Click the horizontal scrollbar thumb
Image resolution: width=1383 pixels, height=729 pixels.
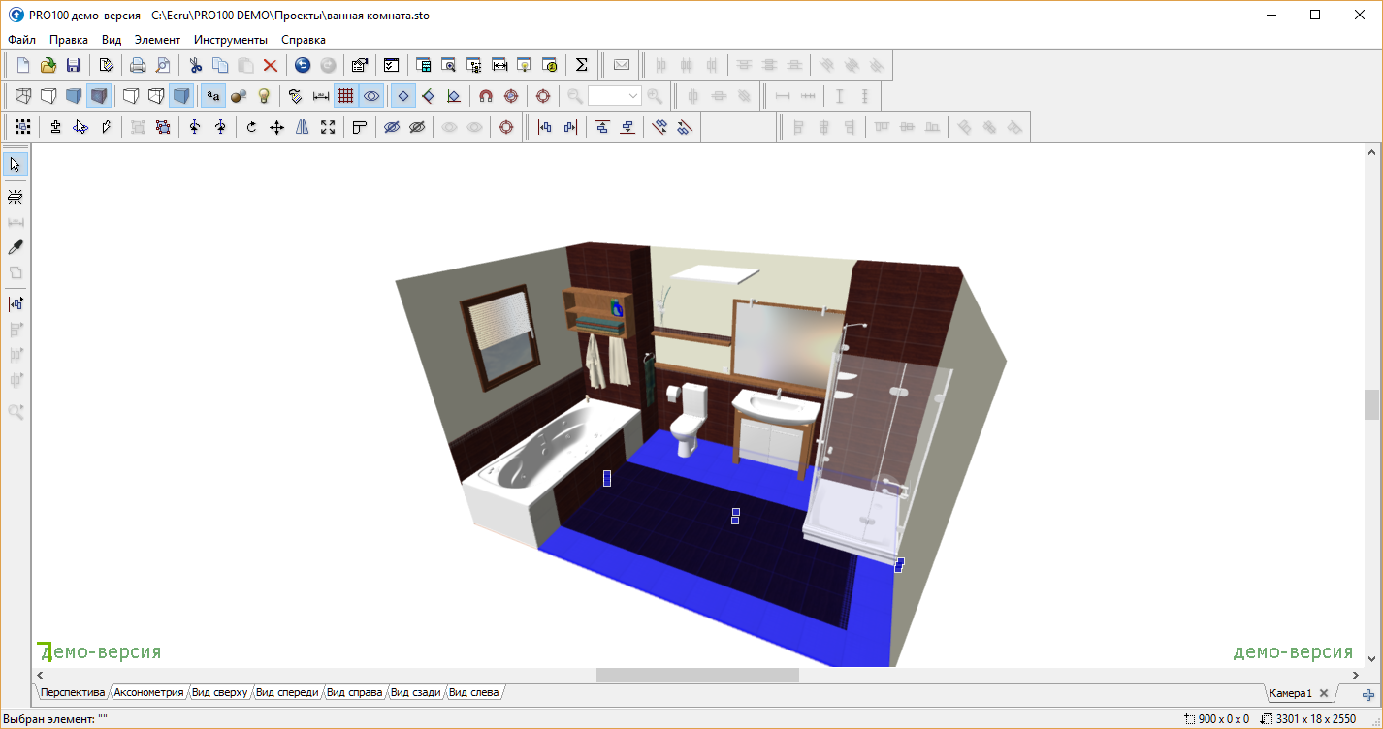[697, 675]
